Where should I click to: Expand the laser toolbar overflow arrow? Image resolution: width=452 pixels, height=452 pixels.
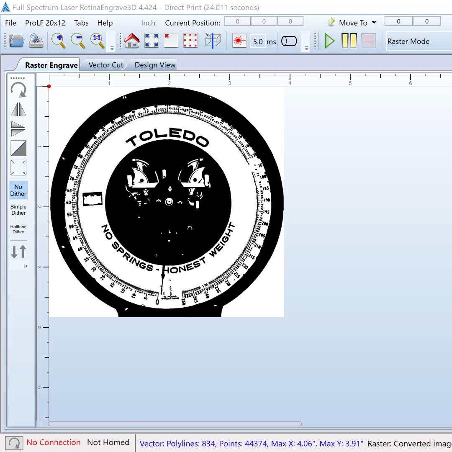click(306, 48)
